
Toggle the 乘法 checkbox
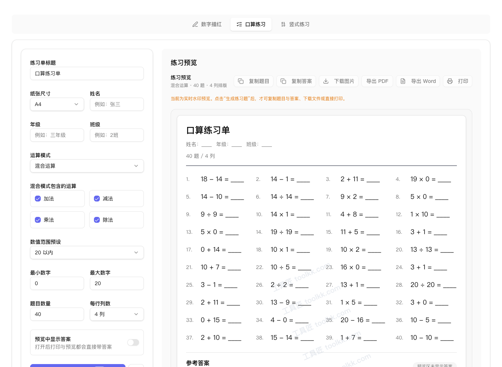[38, 220]
